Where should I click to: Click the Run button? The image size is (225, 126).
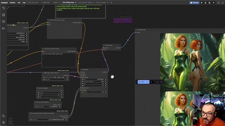(142, 82)
